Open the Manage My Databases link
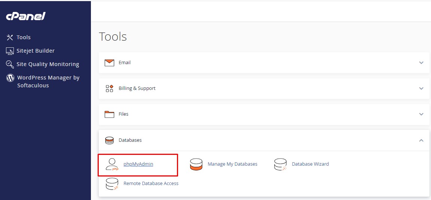Screen dimensions: 431x200 (x=233, y=164)
